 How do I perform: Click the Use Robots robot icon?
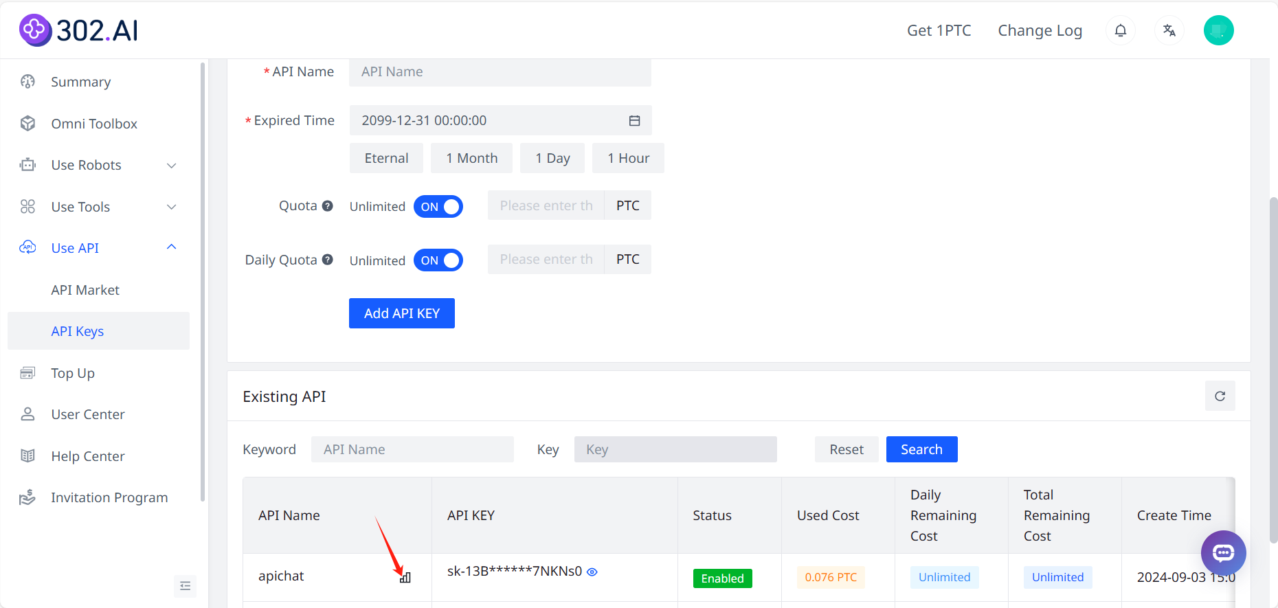pyautogui.click(x=27, y=165)
